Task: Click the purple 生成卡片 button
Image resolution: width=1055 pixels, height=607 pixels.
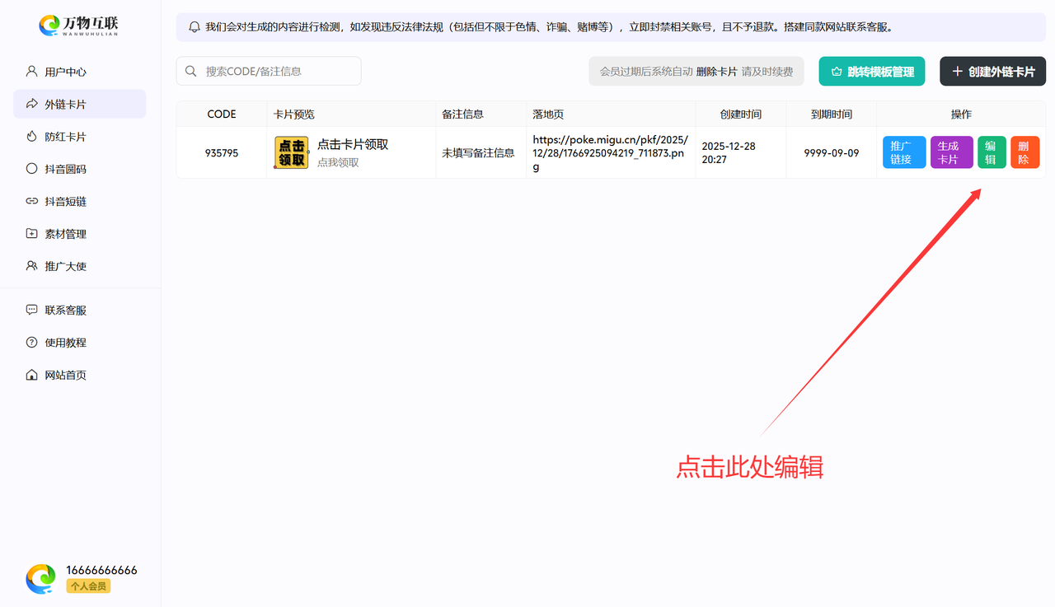Action: pos(951,152)
